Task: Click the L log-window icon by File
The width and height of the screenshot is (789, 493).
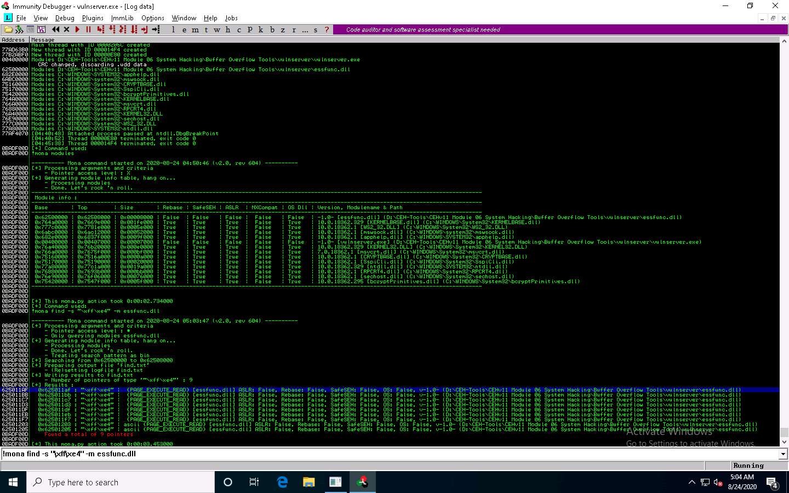Action: [8, 18]
